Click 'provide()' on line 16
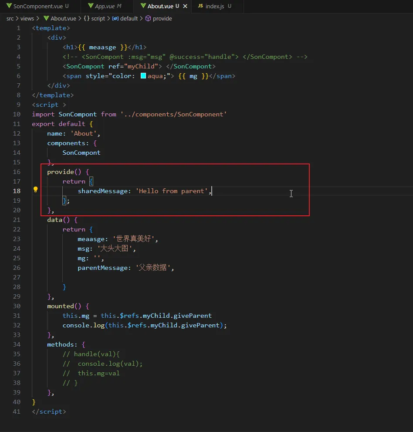 pos(64,172)
